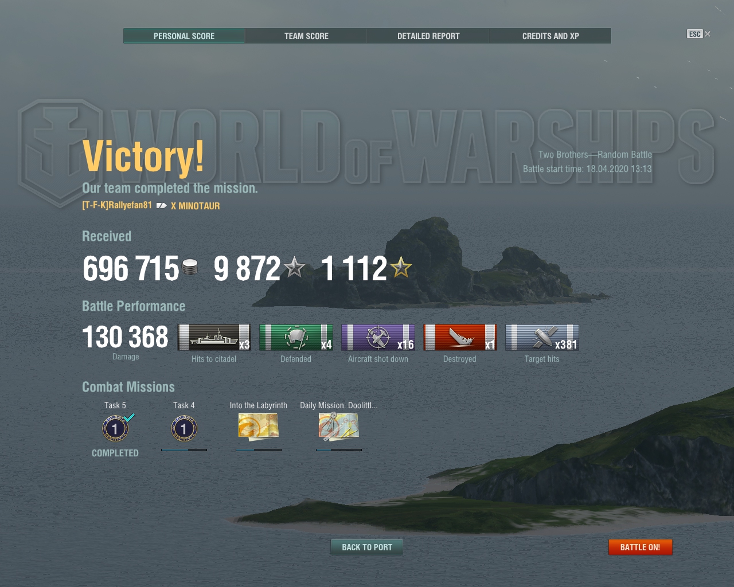Click the red Battle On! button
This screenshot has width=734, height=587.
tap(640, 547)
